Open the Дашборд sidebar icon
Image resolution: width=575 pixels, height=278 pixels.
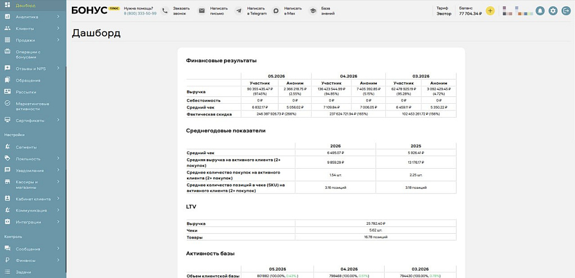pyautogui.click(x=7, y=5)
